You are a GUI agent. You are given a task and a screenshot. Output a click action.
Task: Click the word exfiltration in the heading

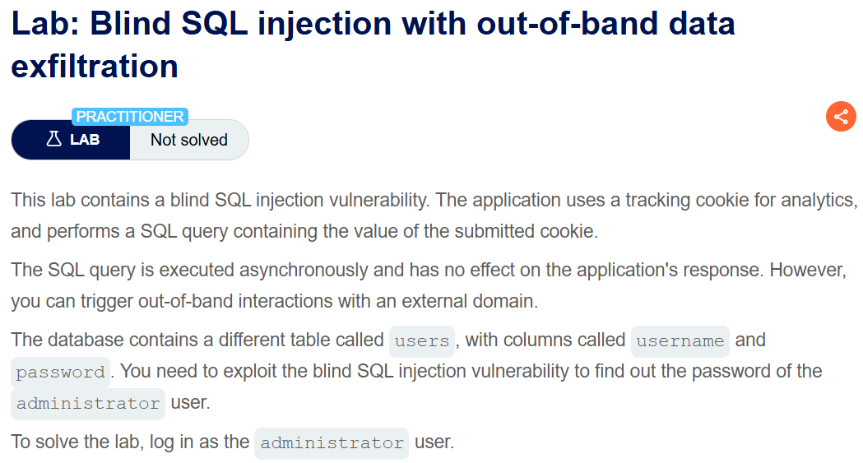click(95, 67)
